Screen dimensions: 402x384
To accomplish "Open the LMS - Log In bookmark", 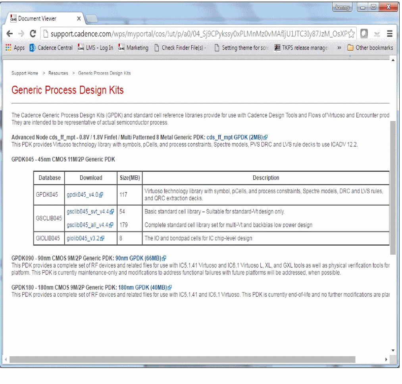I will click(95, 48).
